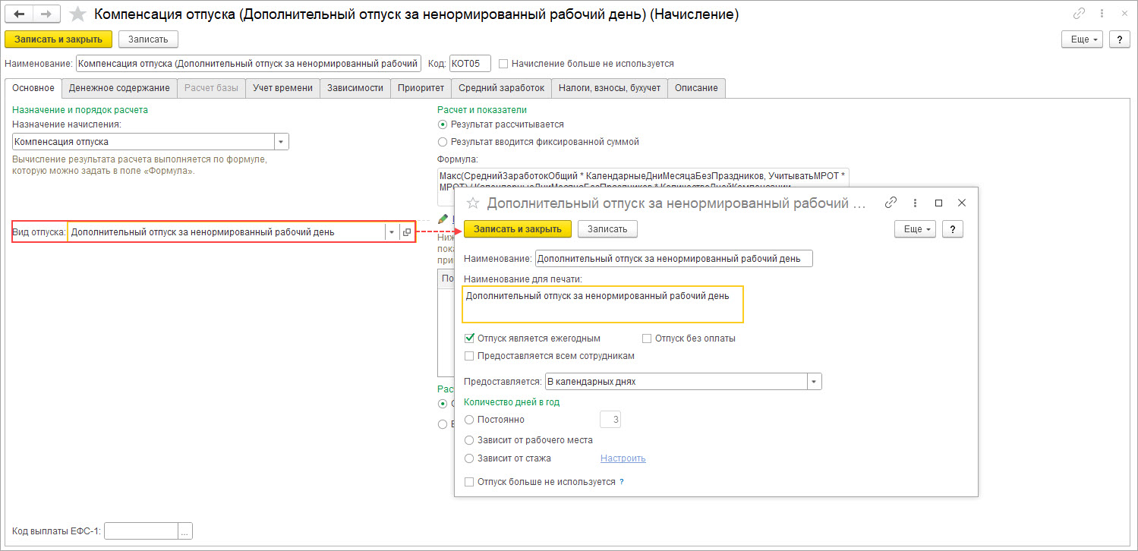Check Предоставляется всем сотрудникам
Screen dimensions: 1138x551
[469, 355]
